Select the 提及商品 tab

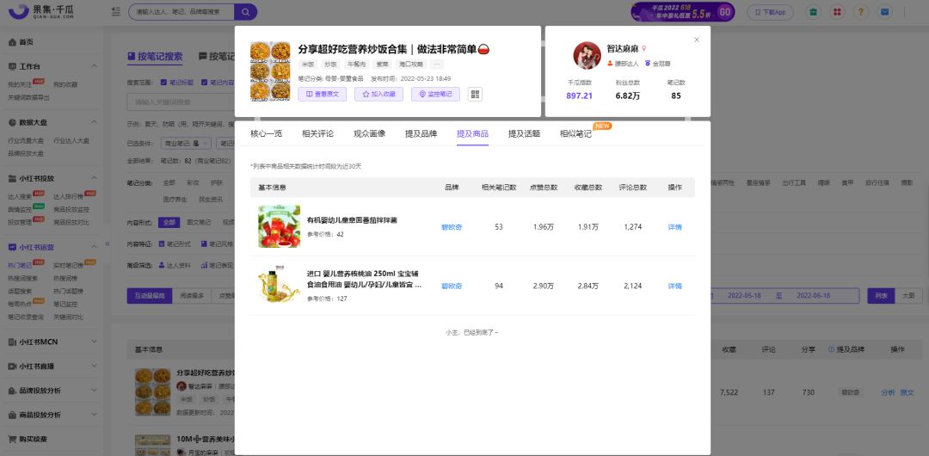(x=472, y=134)
